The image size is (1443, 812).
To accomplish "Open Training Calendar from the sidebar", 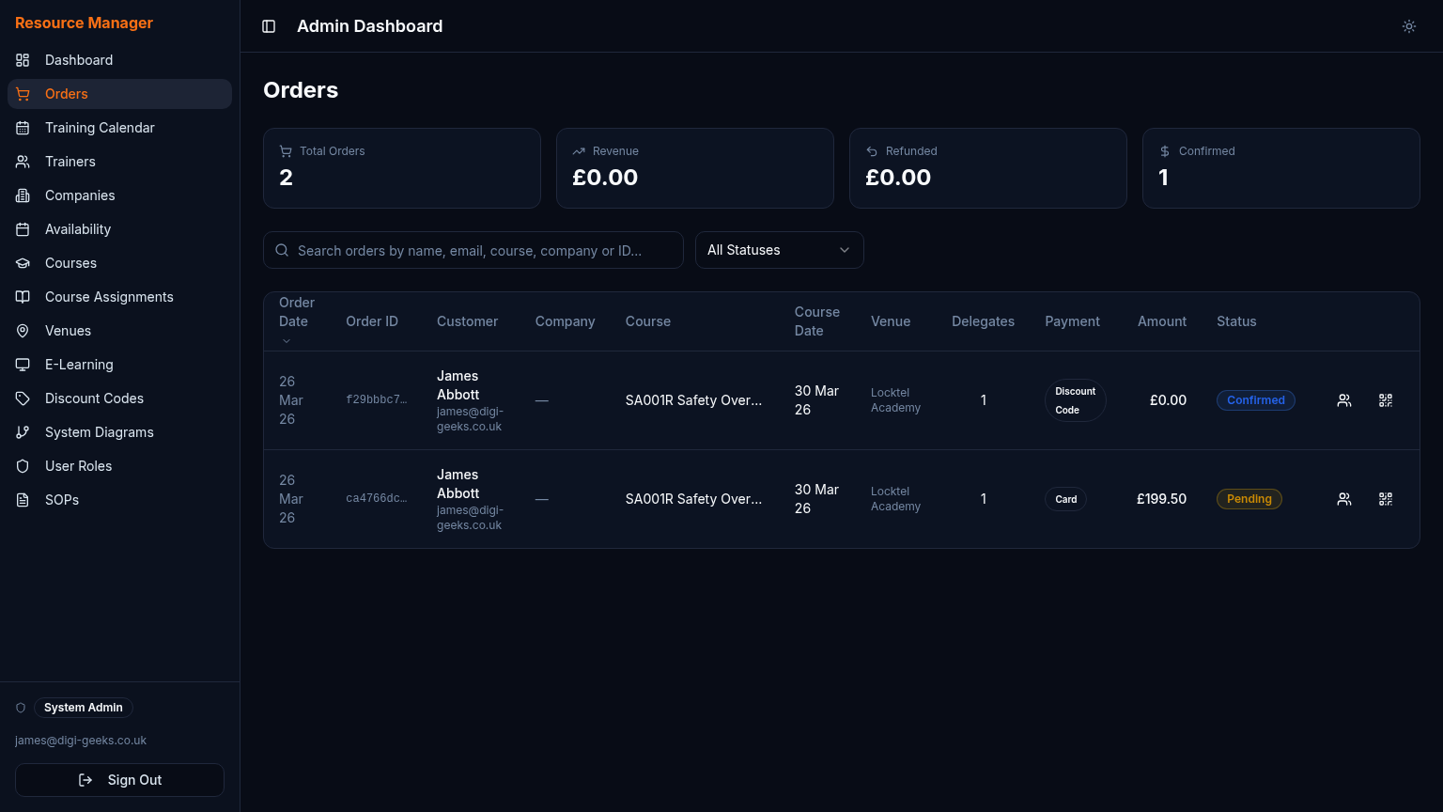I will 120,128.
